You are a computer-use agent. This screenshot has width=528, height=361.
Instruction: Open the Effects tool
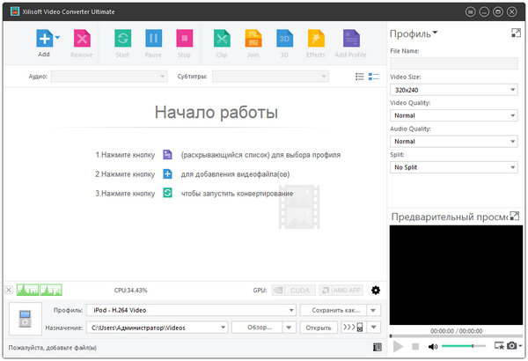(x=315, y=39)
